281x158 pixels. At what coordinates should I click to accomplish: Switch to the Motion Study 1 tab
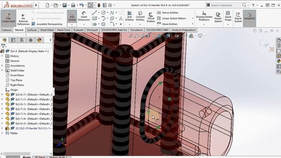58,157
